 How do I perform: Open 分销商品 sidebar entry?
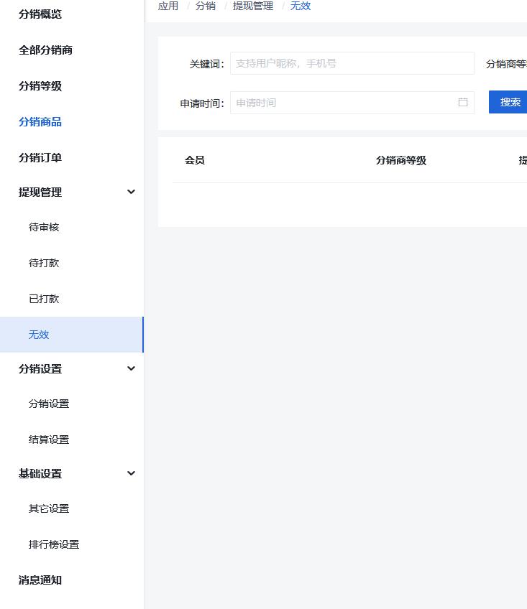tap(40, 122)
